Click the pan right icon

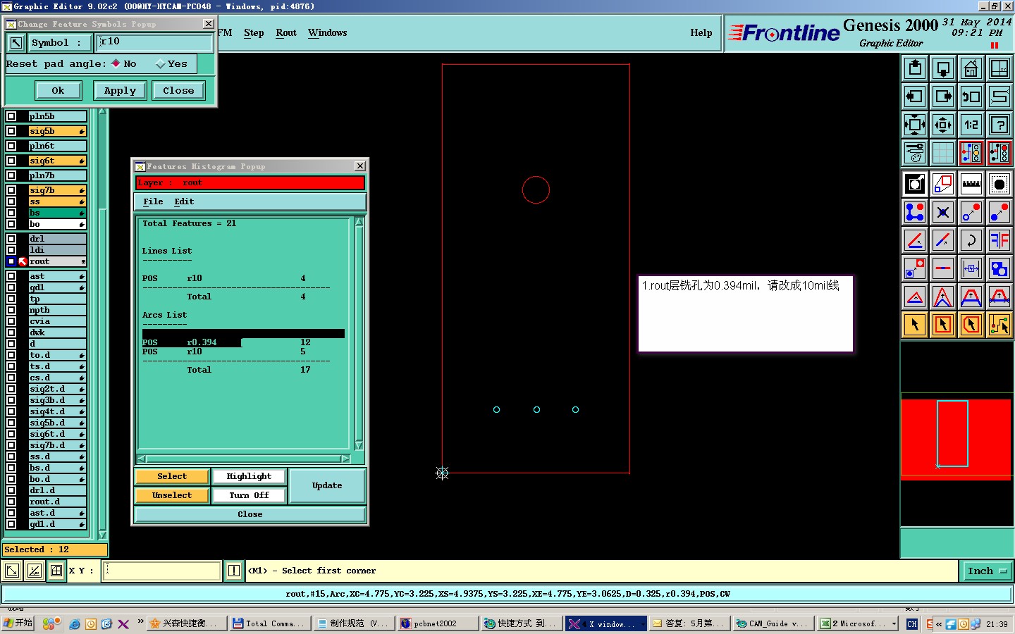tap(943, 97)
